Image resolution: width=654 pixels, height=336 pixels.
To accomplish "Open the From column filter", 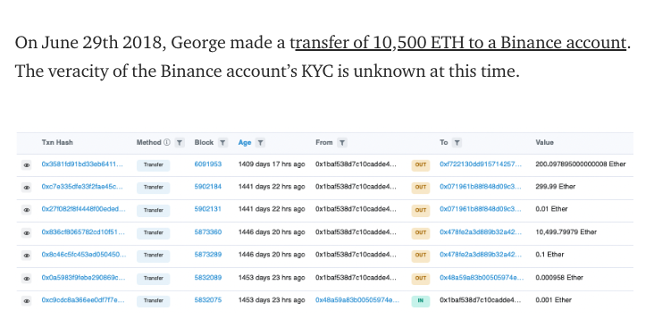I will click(342, 143).
